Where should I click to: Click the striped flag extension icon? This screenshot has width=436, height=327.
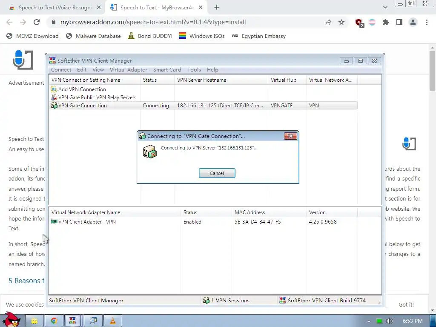tap(372, 22)
